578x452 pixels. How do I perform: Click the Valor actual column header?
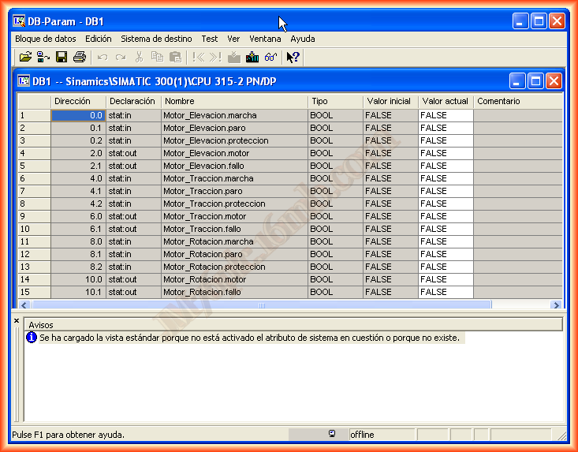click(x=446, y=101)
